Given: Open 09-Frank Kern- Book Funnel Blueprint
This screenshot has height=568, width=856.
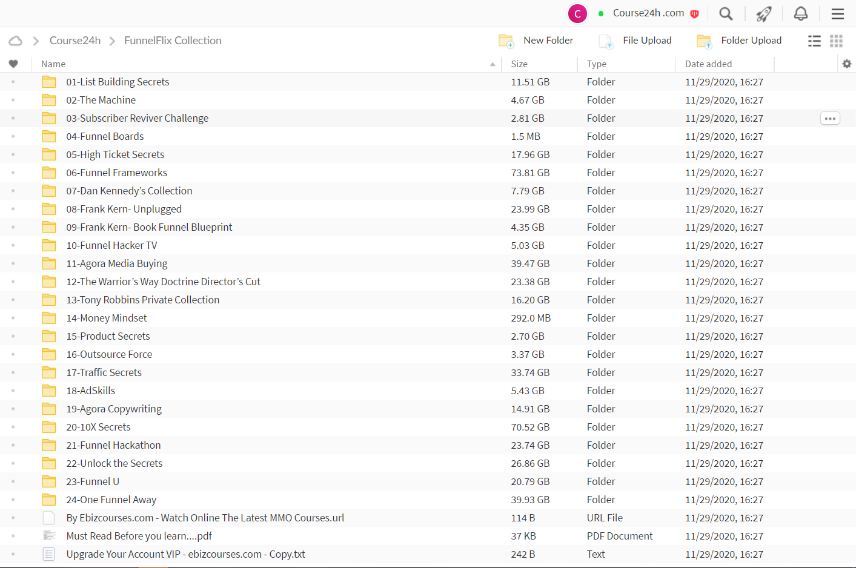Looking at the screenshot, I should (149, 227).
